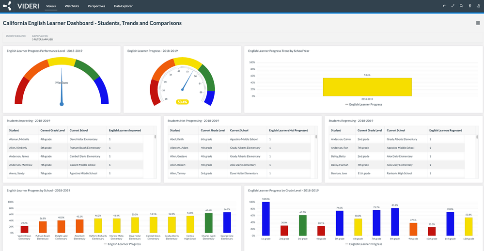This screenshot has width=484, height=251.
Task: Click the blue 1st grade bar
Action: pos(266,219)
